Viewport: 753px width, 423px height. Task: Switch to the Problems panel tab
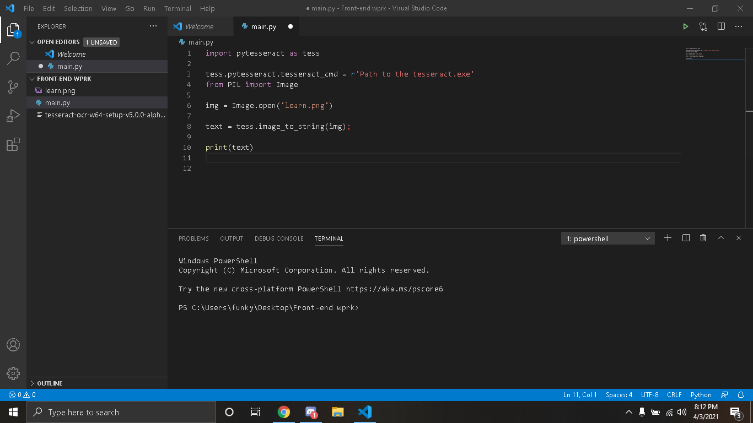click(x=193, y=238)
